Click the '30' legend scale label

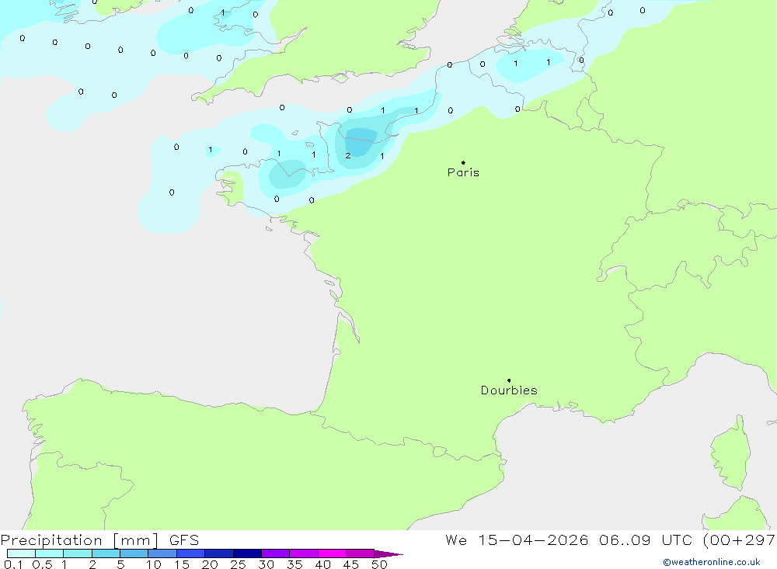[267, 564]
